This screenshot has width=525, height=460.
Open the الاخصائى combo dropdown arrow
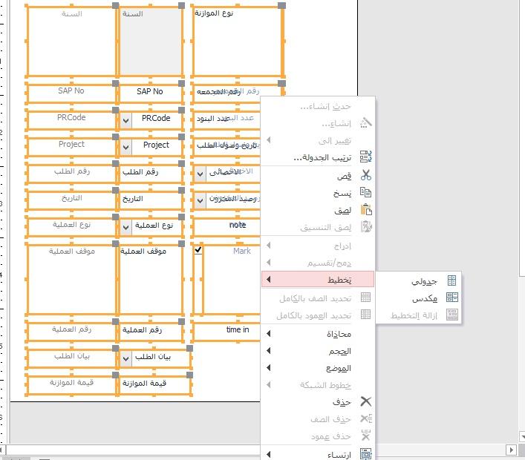click(200, 174)
